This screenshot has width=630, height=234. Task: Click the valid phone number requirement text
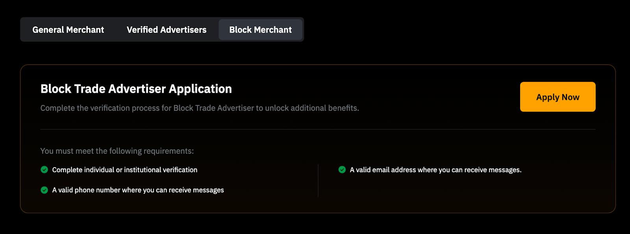[x=138, y=190]
